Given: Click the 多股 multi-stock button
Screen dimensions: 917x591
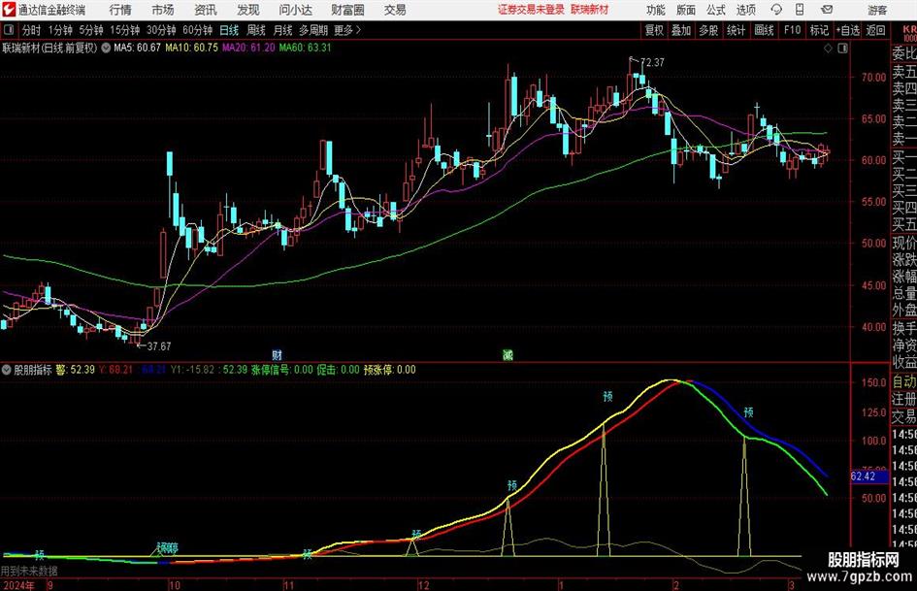Looking at the screenshot, I should coord(708,30).
